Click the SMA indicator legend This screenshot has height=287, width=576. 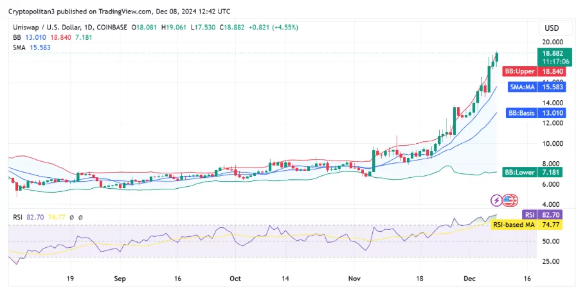coord(32,48)
